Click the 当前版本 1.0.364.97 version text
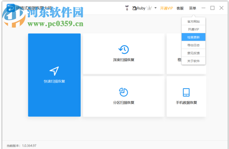Screen dimensions: 229x149 tap(22, 146)
